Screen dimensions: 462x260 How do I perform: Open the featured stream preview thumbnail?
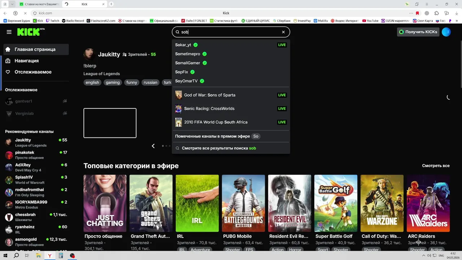[110, 123]
